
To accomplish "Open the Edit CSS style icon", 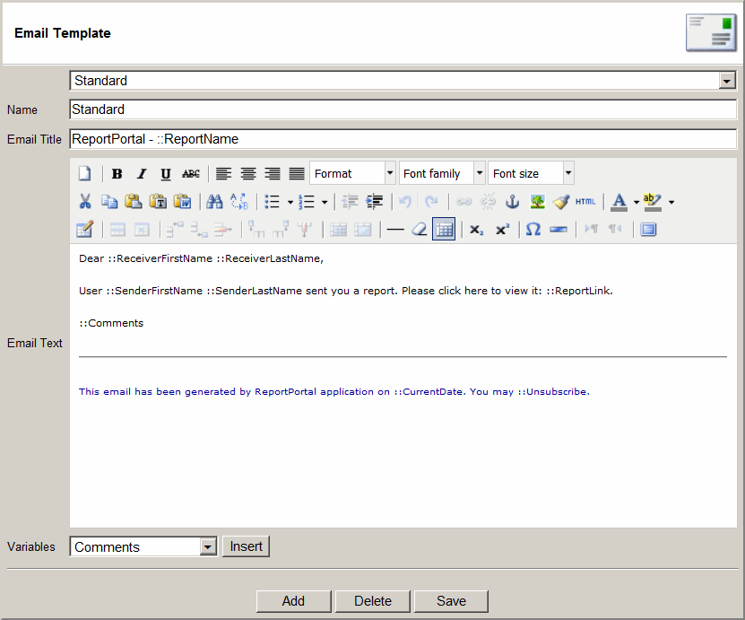I will coord(85,230).
